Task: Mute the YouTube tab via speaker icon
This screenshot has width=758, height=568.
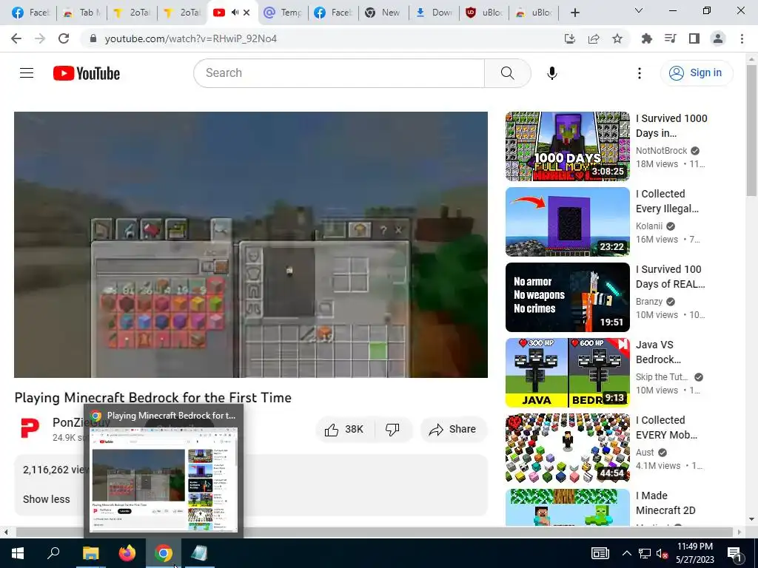Action: (x=235, y=13)
